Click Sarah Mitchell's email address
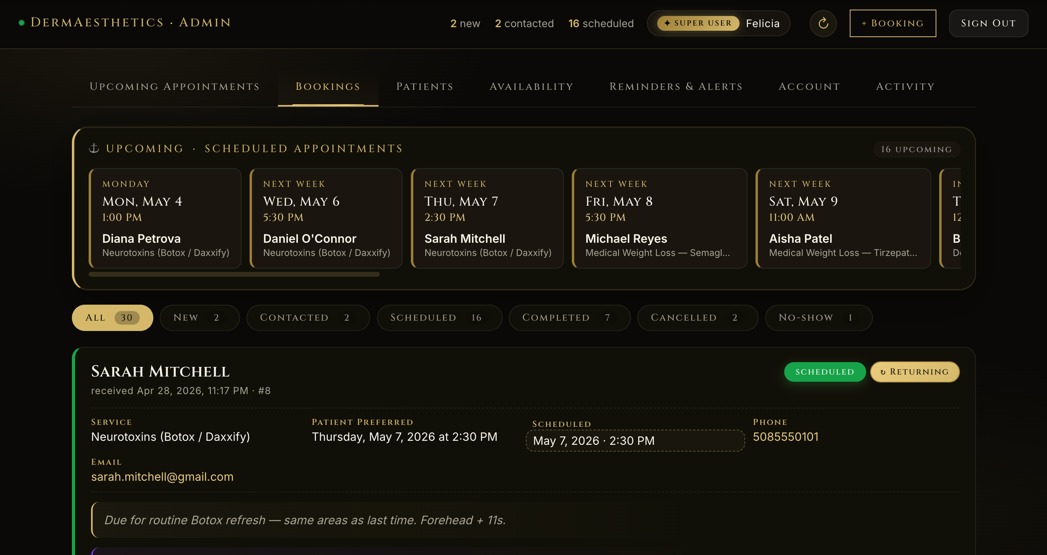 tap(162, 477)
